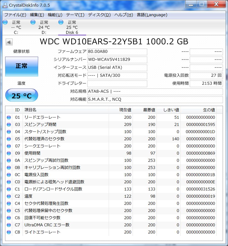Switch to the D: drive tab
Viewport: 228px width, 246px height.
click(x=44, y=27)
